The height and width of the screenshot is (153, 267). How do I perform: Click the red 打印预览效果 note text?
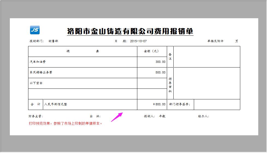coord(66,123)
